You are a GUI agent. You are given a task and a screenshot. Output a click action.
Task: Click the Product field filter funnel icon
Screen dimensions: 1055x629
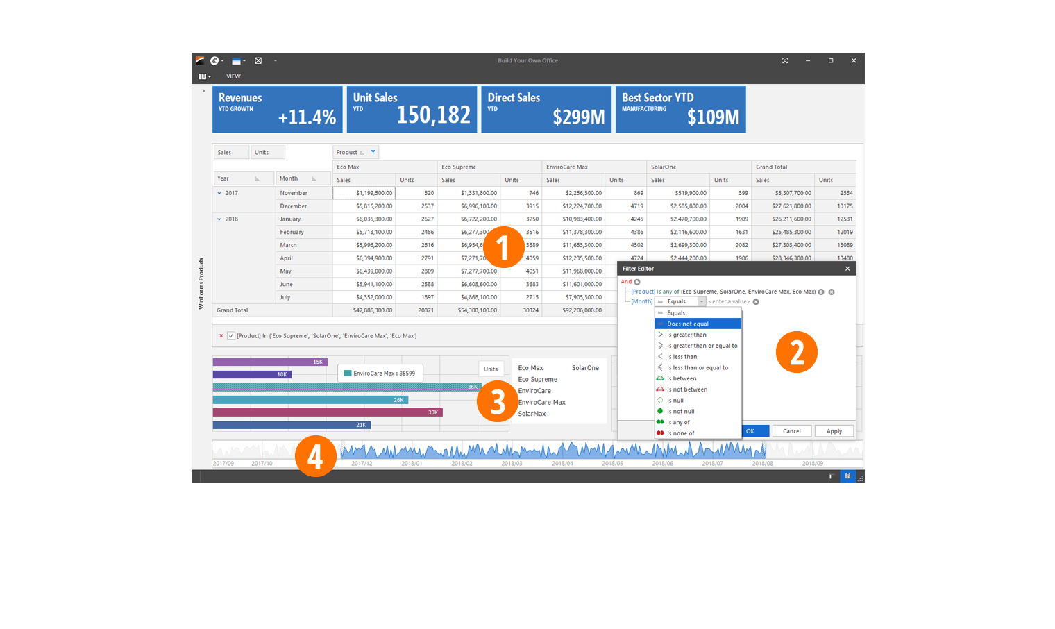click(373, 153)
